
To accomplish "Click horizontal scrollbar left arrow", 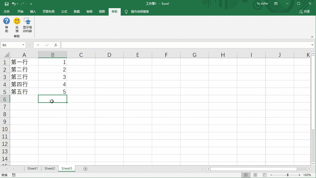I will point(208,169).
